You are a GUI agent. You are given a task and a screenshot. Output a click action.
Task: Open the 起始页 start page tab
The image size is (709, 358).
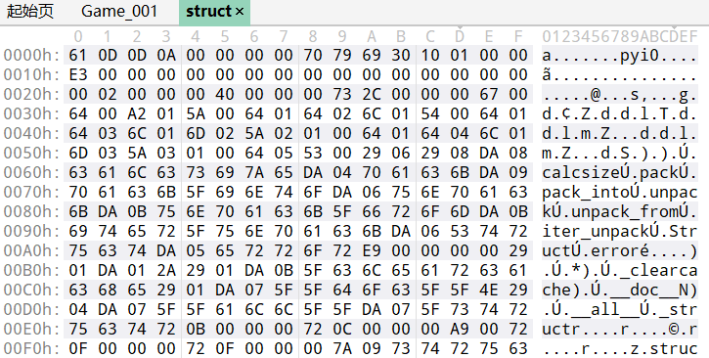30,12
